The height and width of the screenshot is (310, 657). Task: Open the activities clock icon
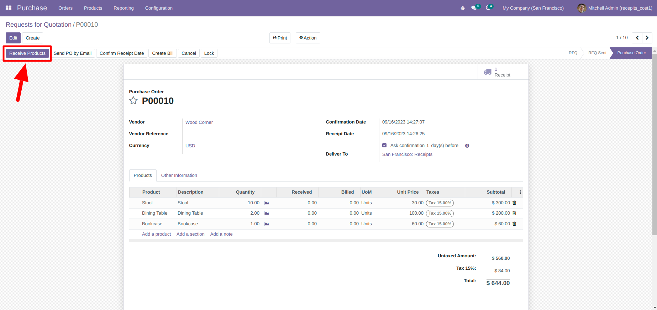(488, 8)
